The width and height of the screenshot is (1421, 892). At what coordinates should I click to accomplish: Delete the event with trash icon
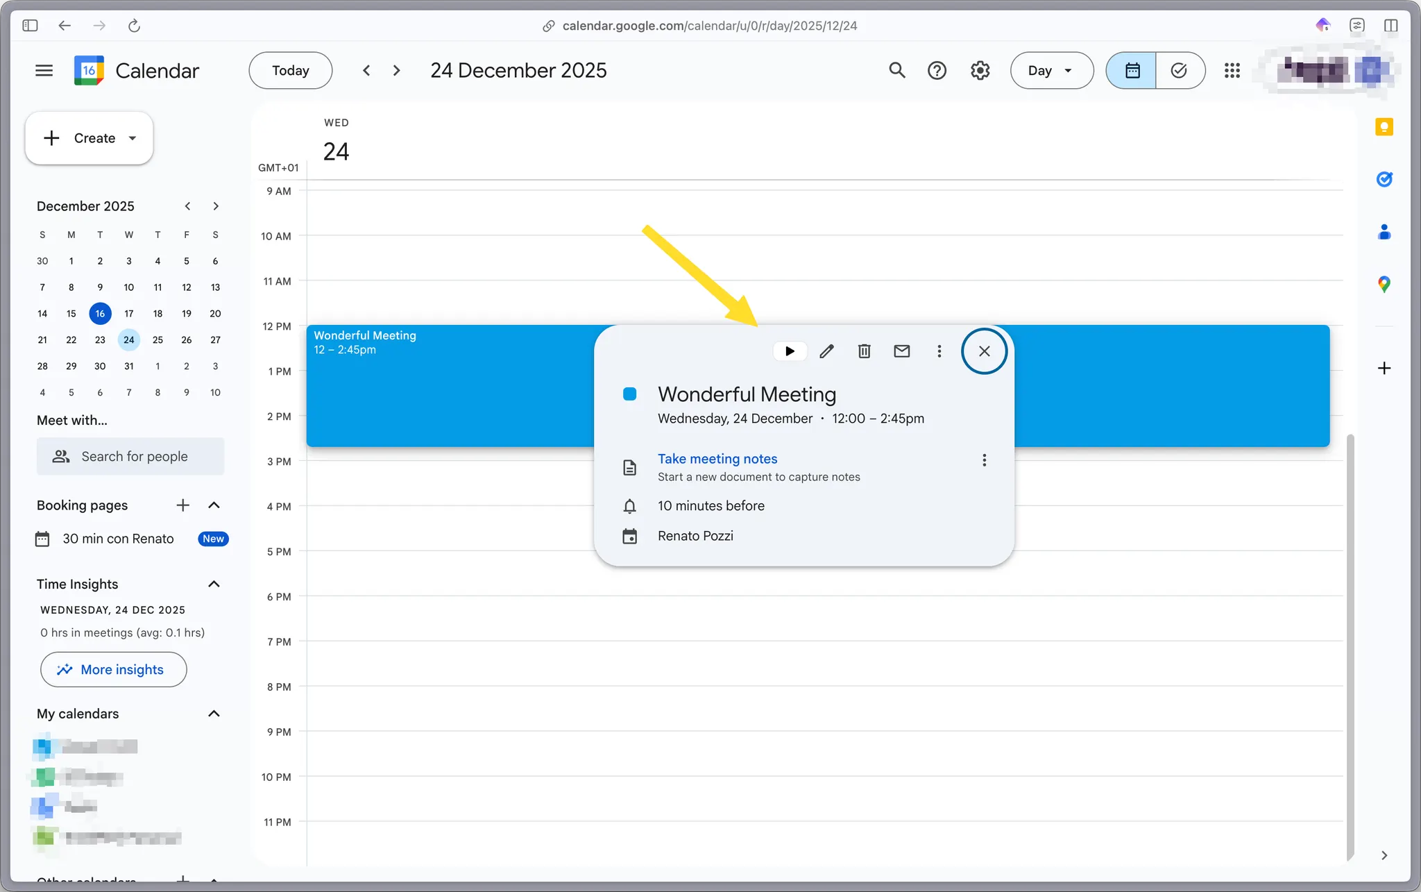[864, 351]
